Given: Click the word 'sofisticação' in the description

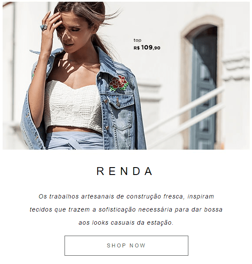Looking at the screenshot, I should 117,209.
